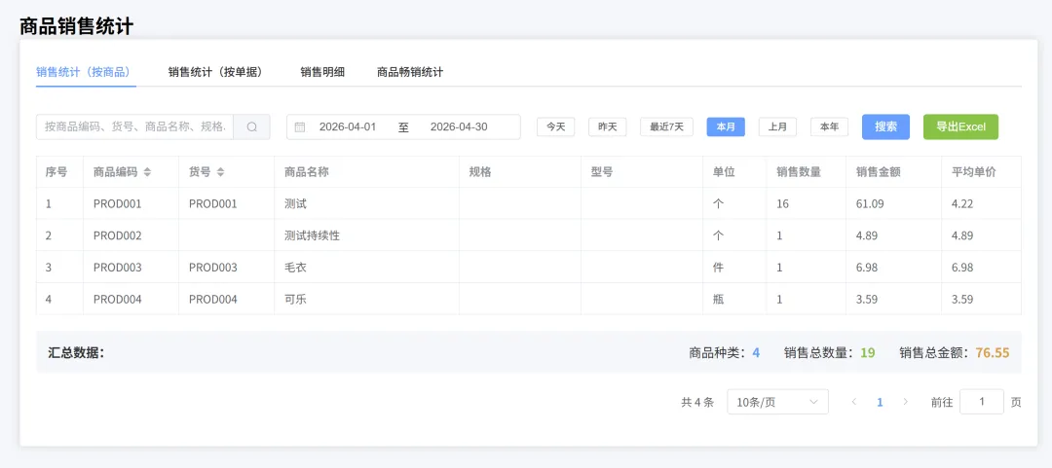Select the 今天 quick date filter
This screenshot has width=1052, height=468.
coord(555,126)
